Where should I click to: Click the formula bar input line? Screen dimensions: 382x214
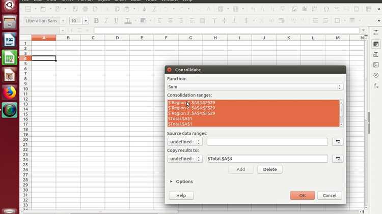227,30
